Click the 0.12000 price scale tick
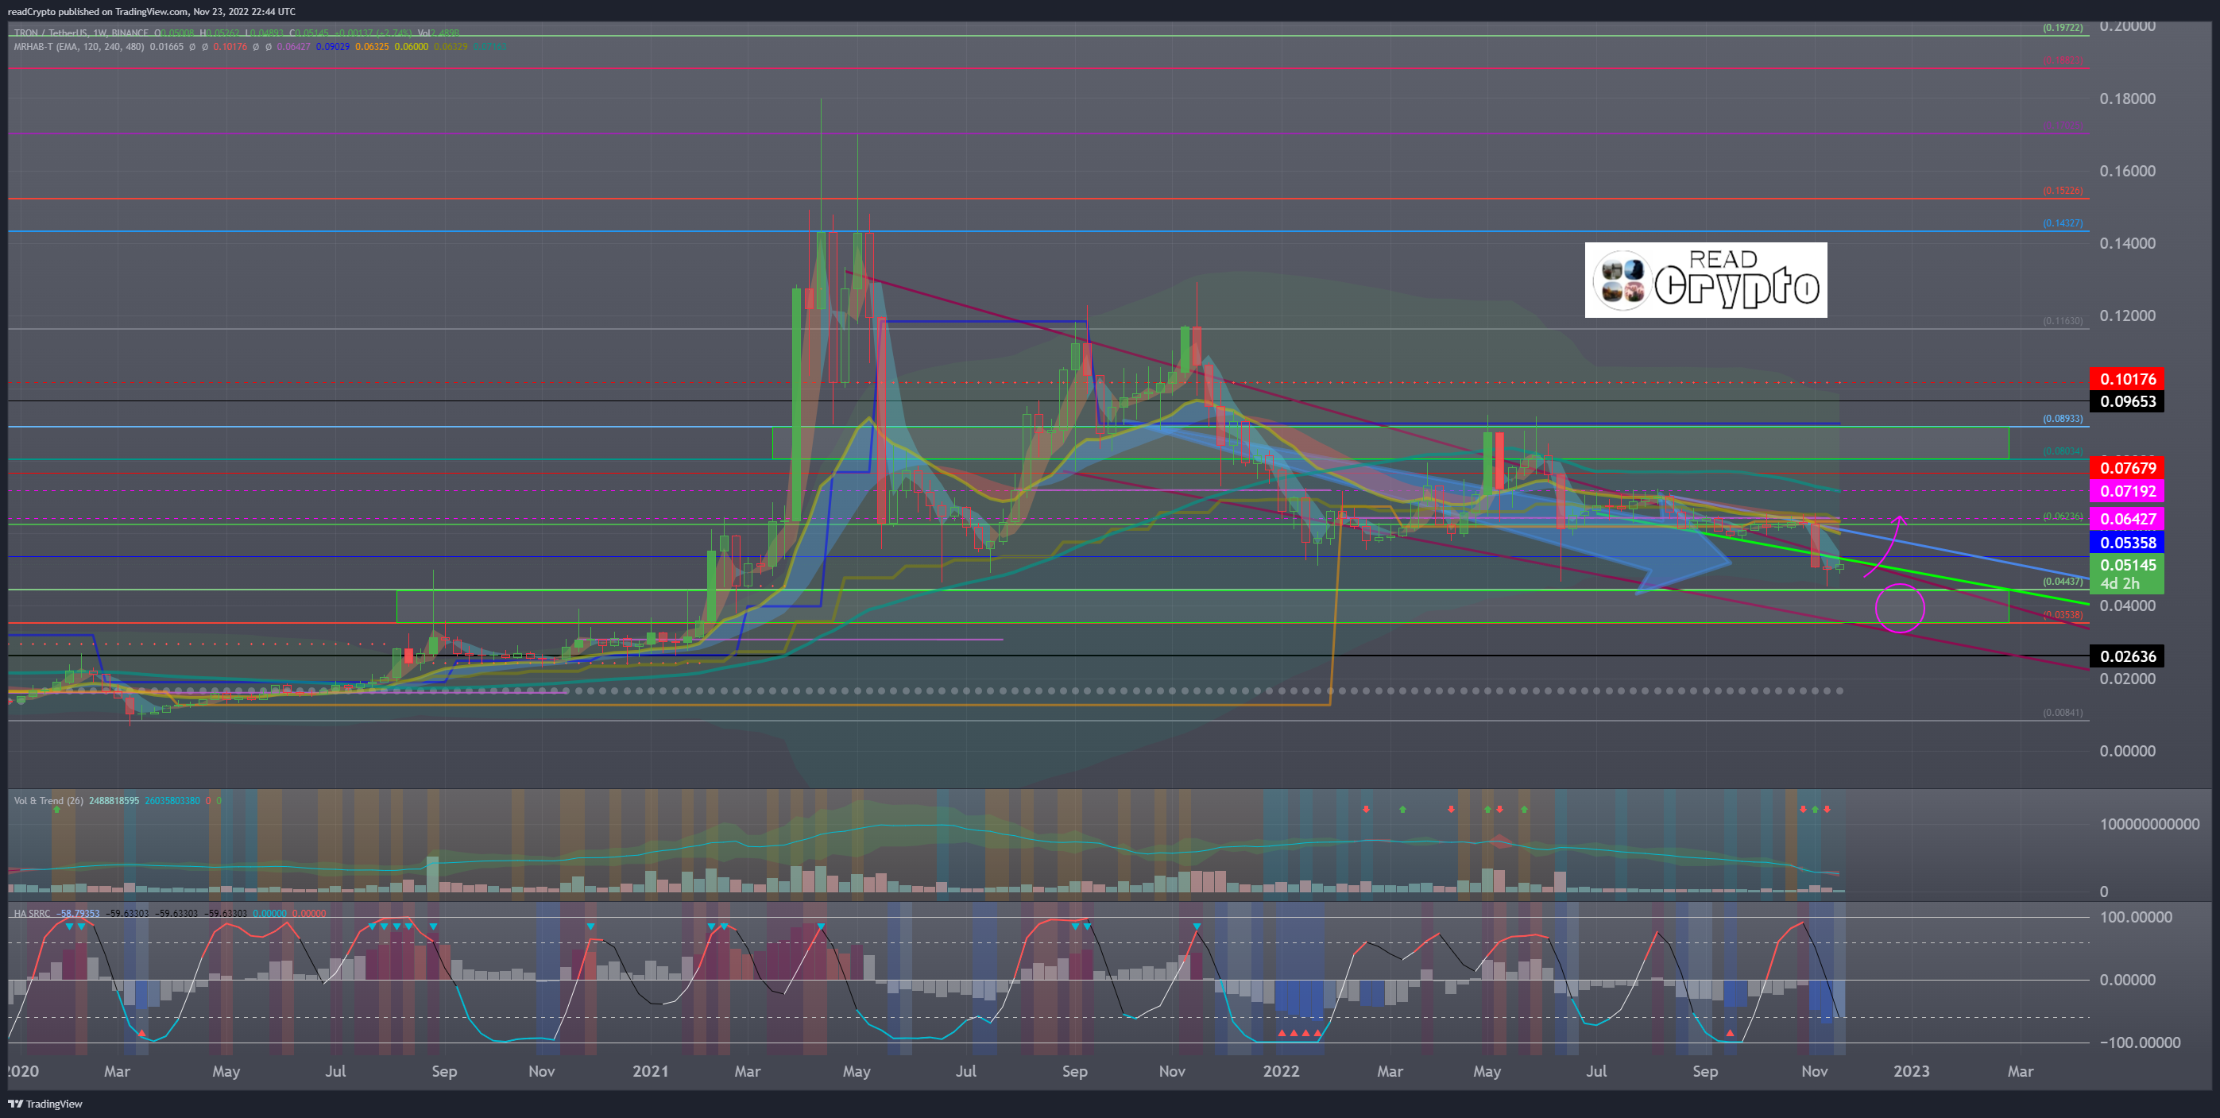 [2128, 316]
